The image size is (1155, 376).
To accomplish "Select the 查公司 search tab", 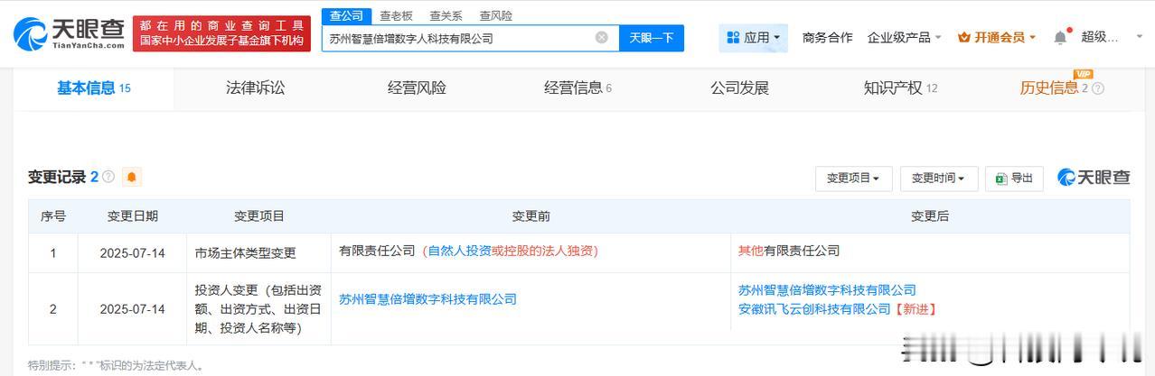I will coord(346,15).
